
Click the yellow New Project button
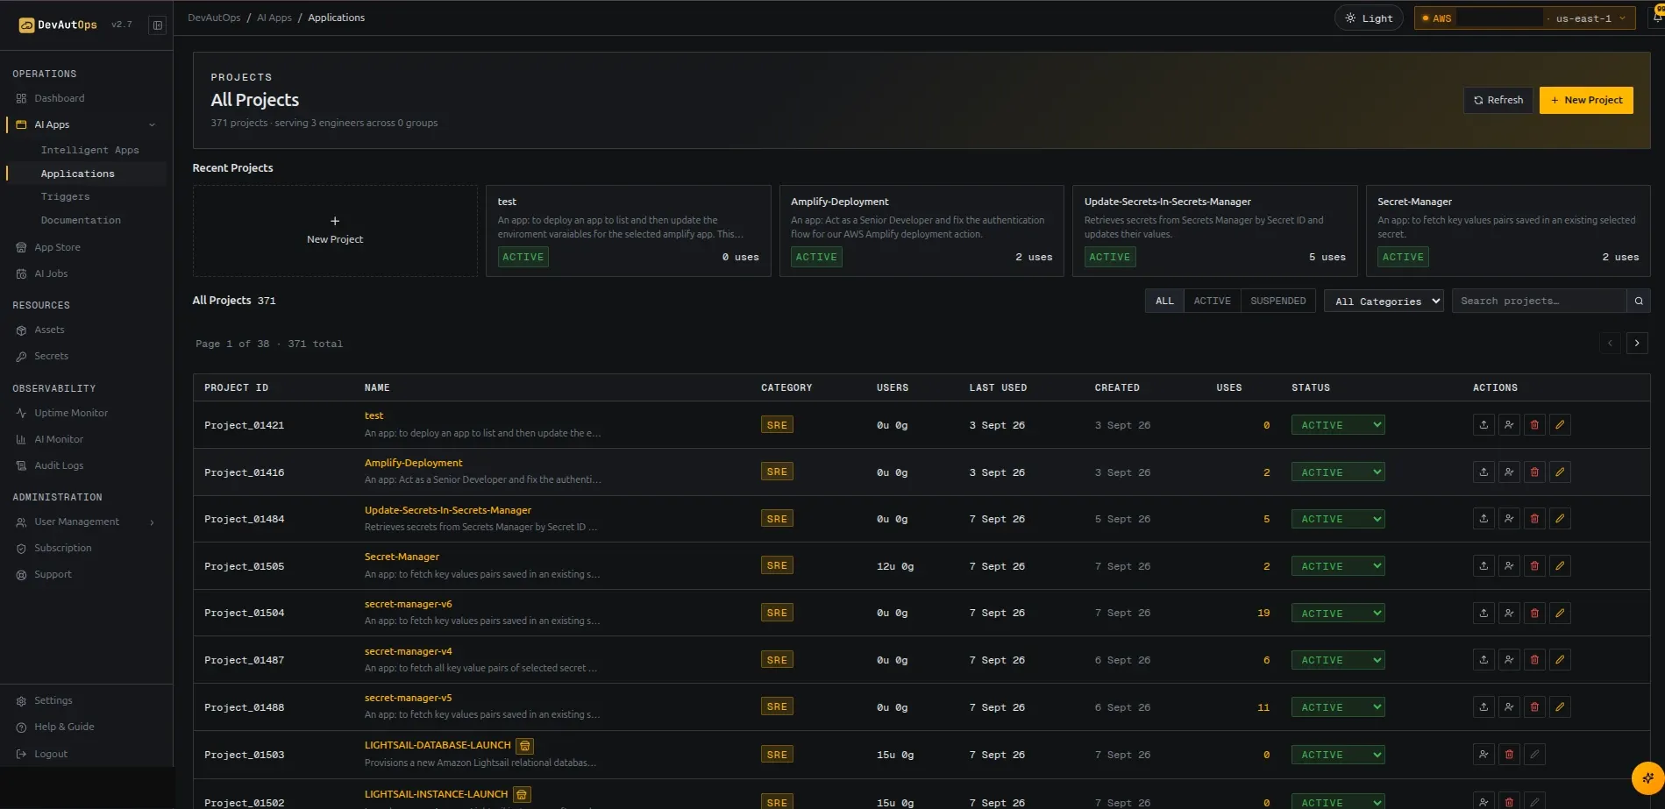coord(1586,100)
